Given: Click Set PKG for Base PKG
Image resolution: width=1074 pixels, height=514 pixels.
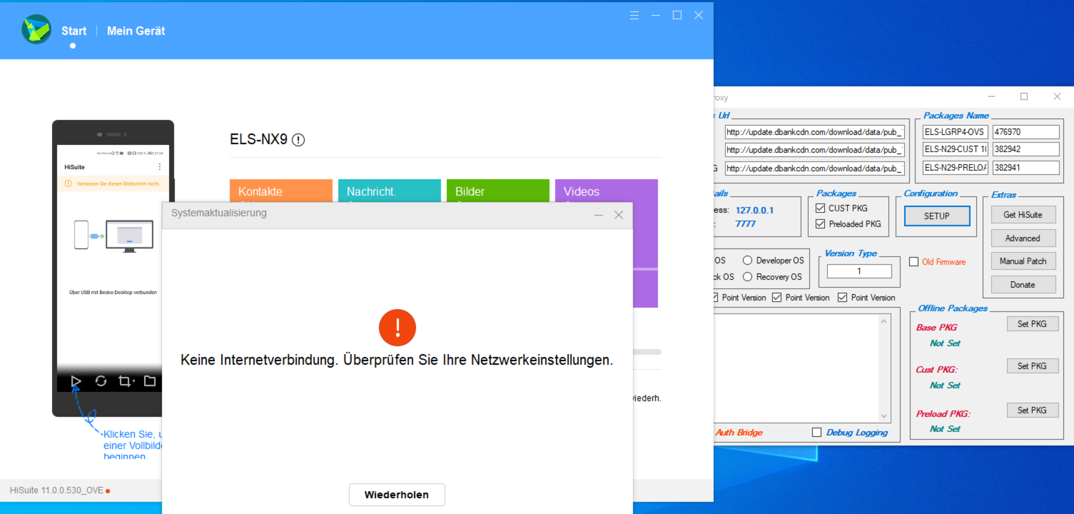Looking at the screenshot, I should tap(1033, 324).
